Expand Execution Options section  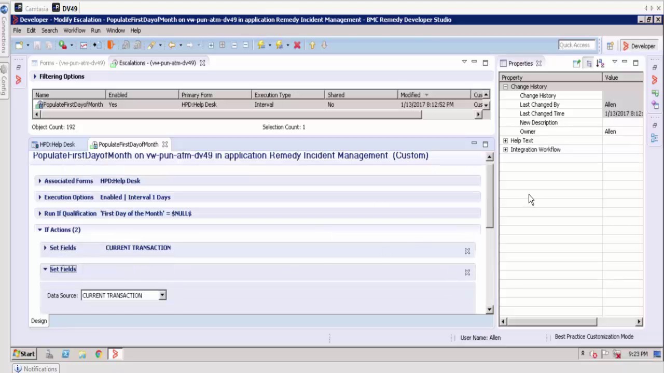tap(40, 197)
